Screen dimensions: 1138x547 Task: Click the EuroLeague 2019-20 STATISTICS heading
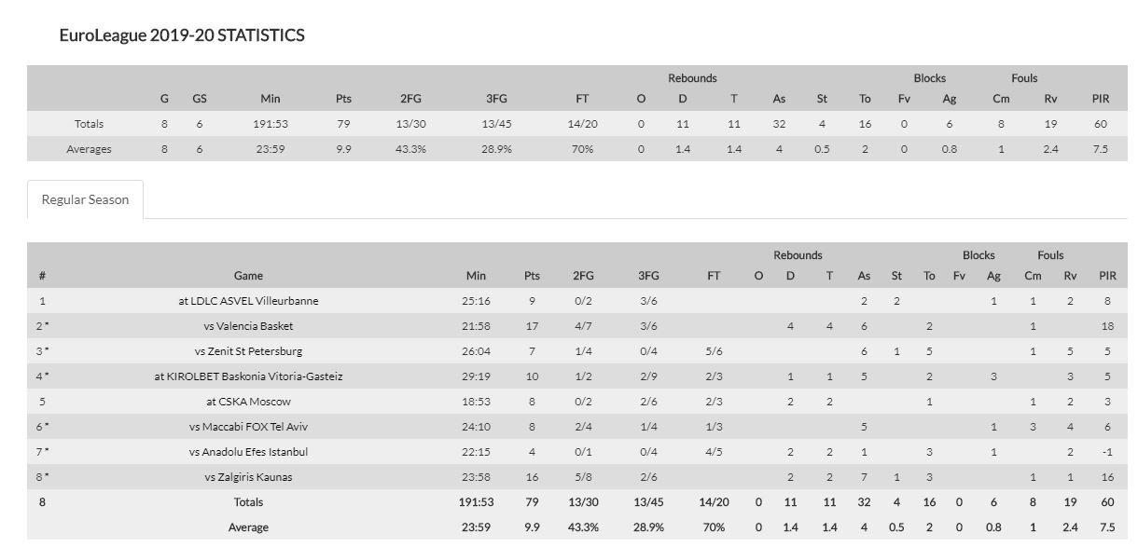tap(181, 35)
